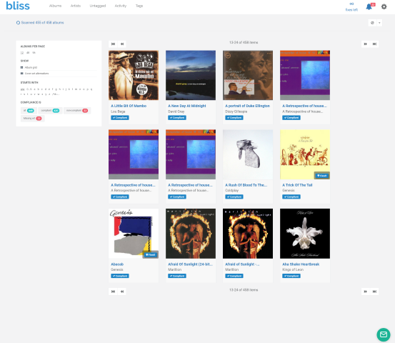The image size is (395, 343).
Task: Open the A Little Bit Of Mambo album link
Action: [x=129, y=106]
